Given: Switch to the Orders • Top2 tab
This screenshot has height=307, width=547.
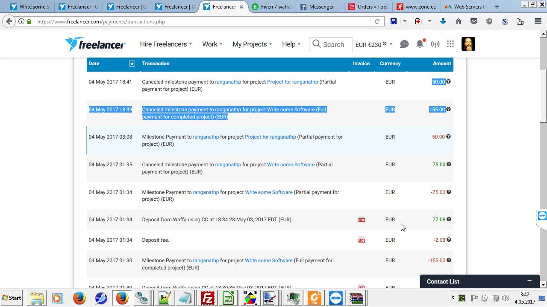Looking at the screenshot, I should click(369, 7).
